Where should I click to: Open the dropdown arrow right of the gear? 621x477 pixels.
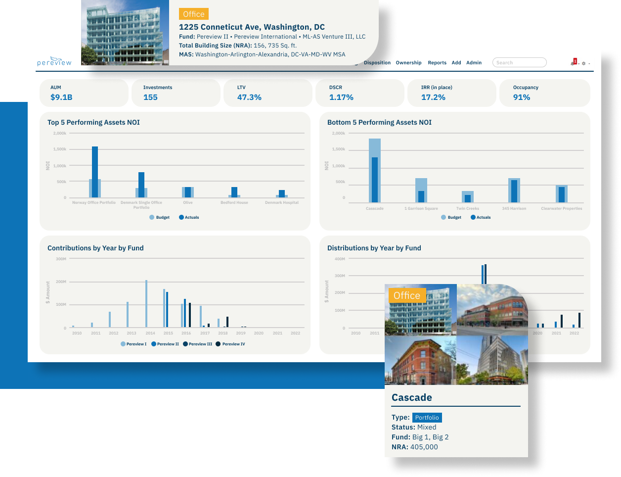pos(589,64)
